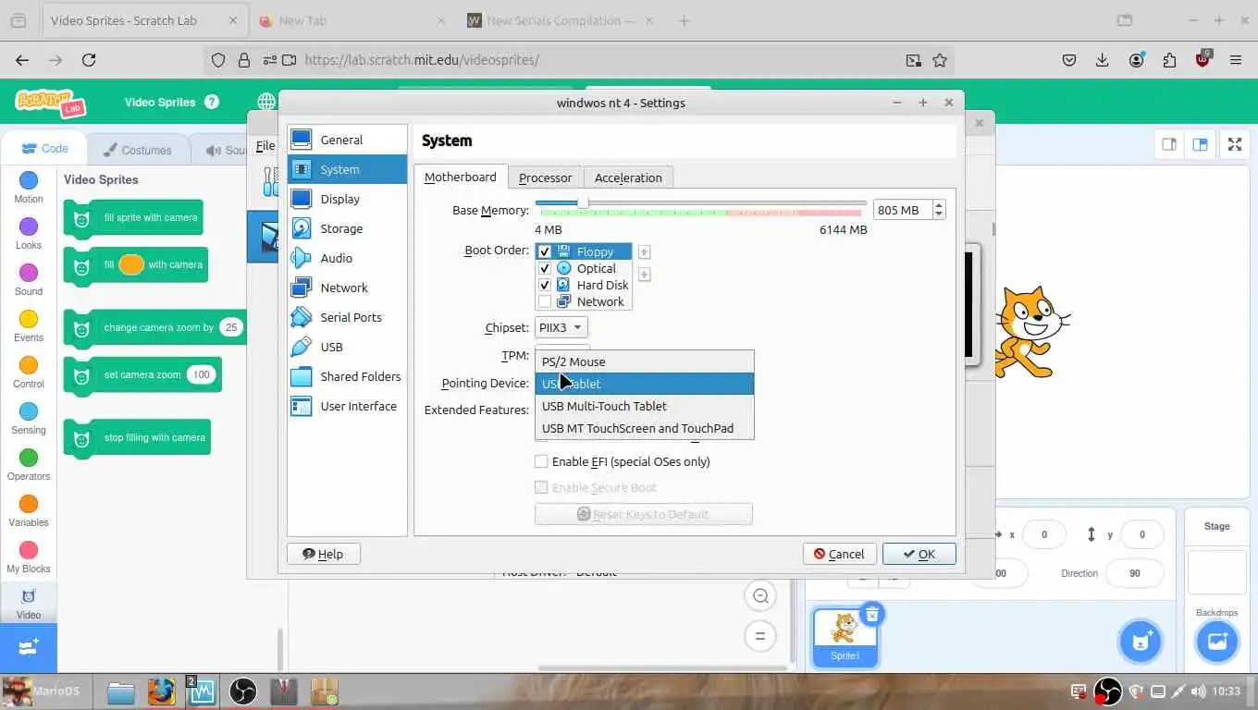Choose USB Tablet pointing device option

pyautogui.click(x=645, y=384)
